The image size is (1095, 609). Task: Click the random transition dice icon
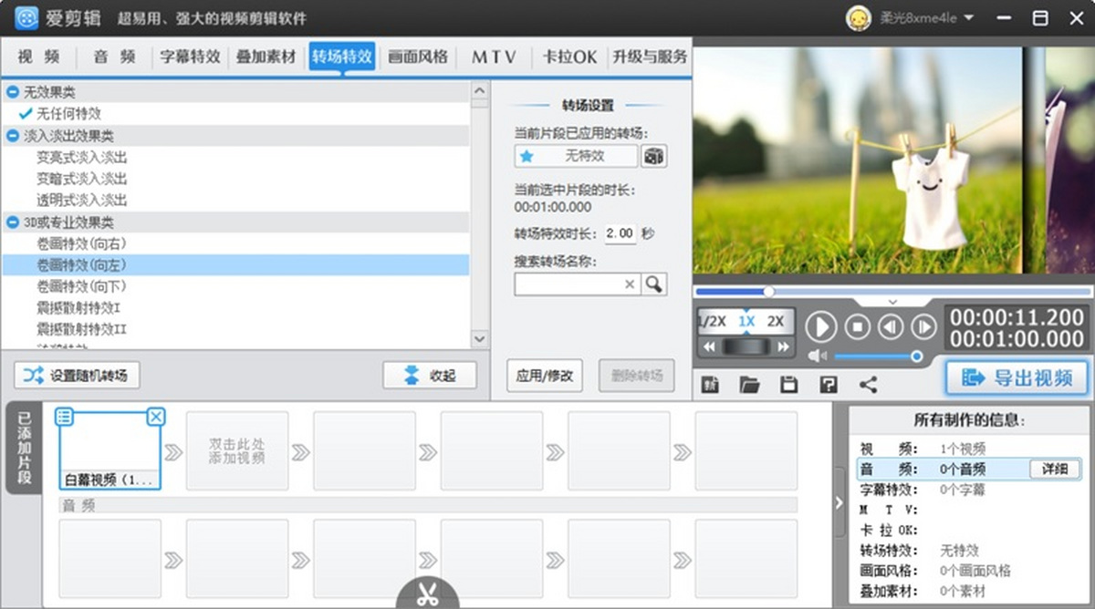(653, 157)
